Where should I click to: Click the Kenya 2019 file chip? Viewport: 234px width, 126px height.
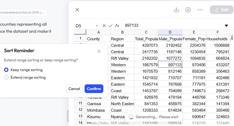(23, 12)
